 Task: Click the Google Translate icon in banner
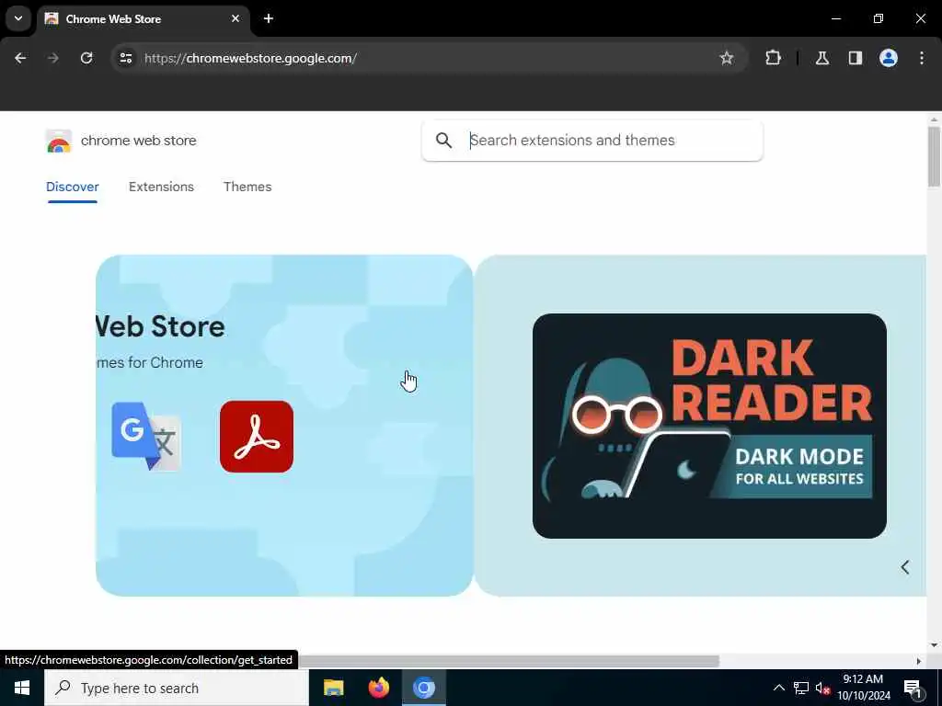(x=146, y=437)
